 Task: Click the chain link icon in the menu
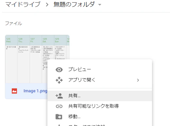pyautogui.click(x=59, y=106)
